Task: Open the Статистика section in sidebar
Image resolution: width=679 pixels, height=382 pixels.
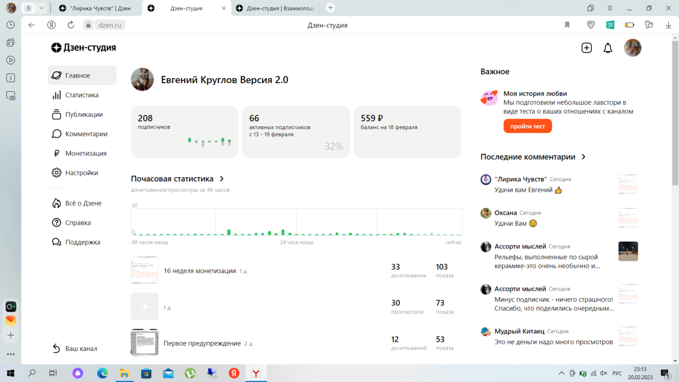Action: pyautogui.click(x=82, y=95)
